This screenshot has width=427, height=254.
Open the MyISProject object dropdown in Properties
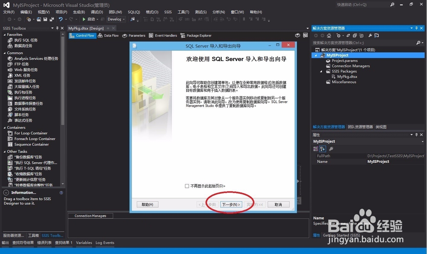click(x=422, y=142)
